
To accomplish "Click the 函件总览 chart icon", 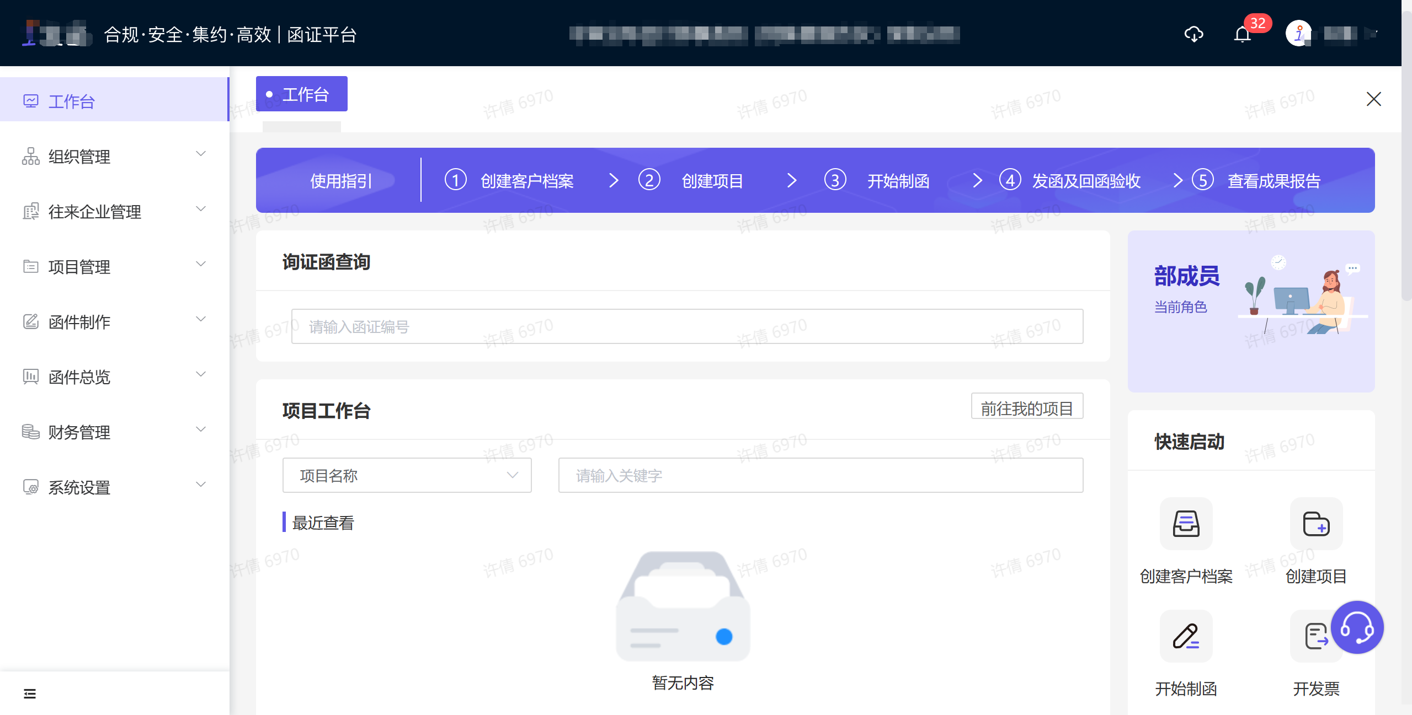I will [31, 377].
